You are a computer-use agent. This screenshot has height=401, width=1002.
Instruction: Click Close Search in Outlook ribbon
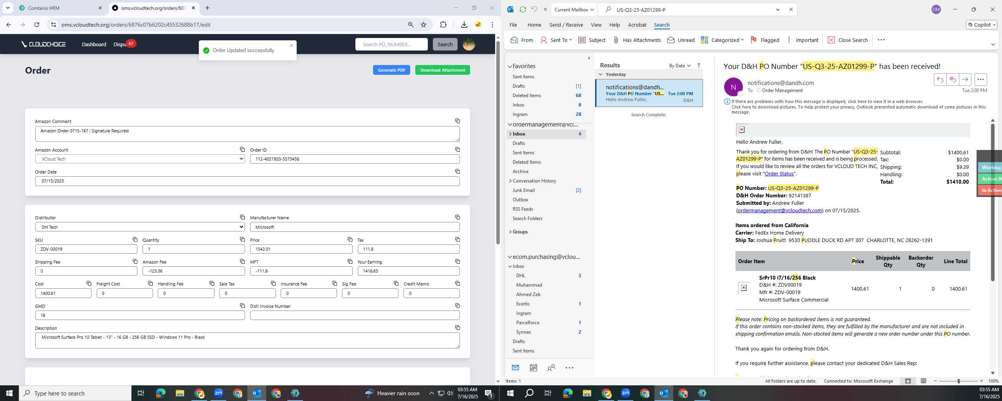point(848,40)
